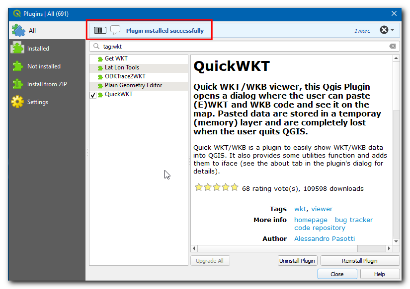Click the Settings gear icon

[18, 102]
